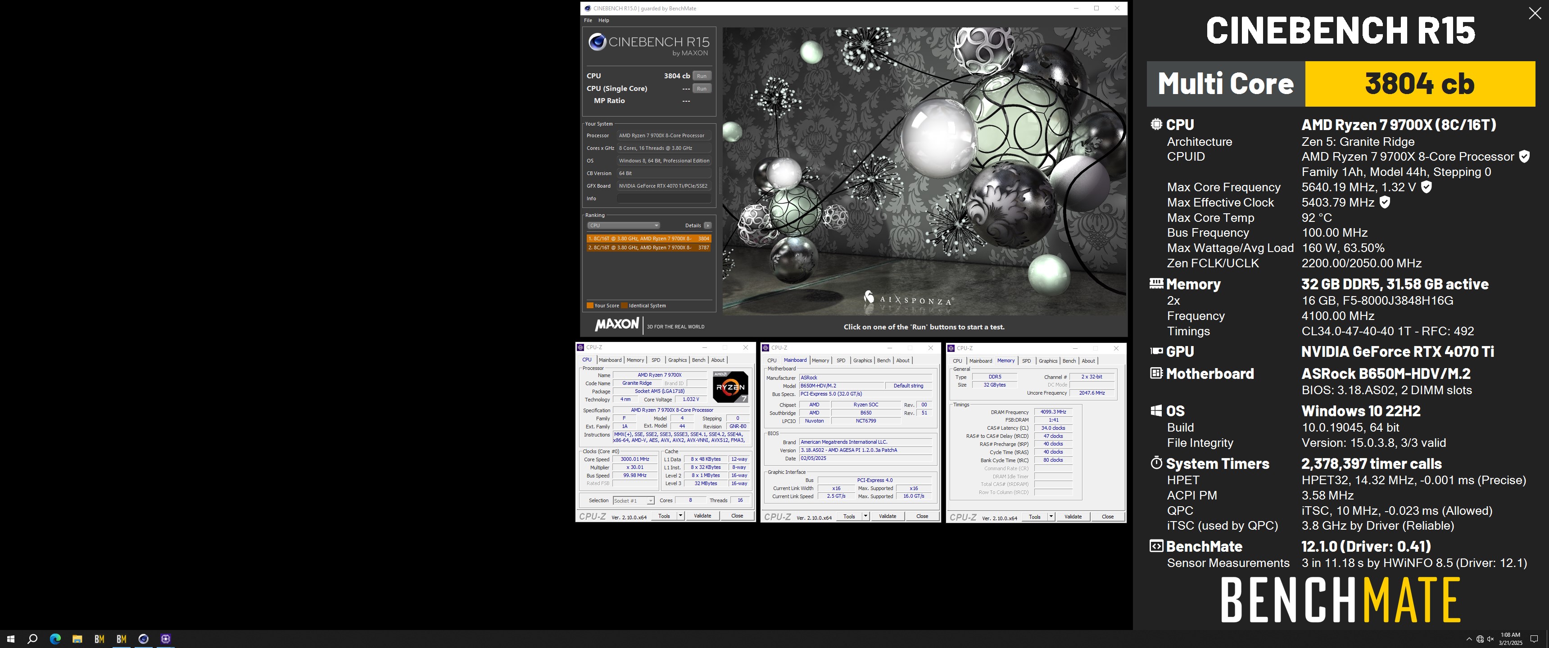Click the MAXON logo at the bottom of Cinebench
Image resolution: width=1549 pixels, height=648 pixels.
tap(617, 324)
